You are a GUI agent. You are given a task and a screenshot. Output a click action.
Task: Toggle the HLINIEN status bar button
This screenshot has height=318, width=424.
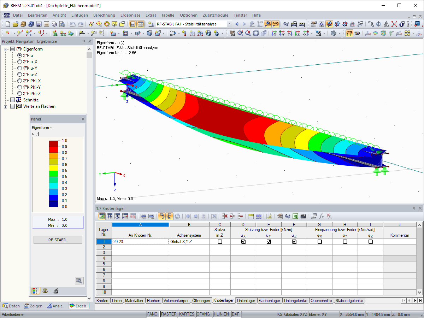(222, 314)
